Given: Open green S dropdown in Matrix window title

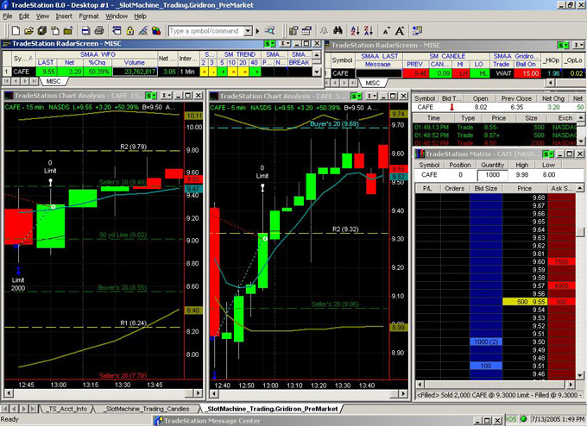Looking at the screenshot, I should pyautogui.click(x=547, y=153).
